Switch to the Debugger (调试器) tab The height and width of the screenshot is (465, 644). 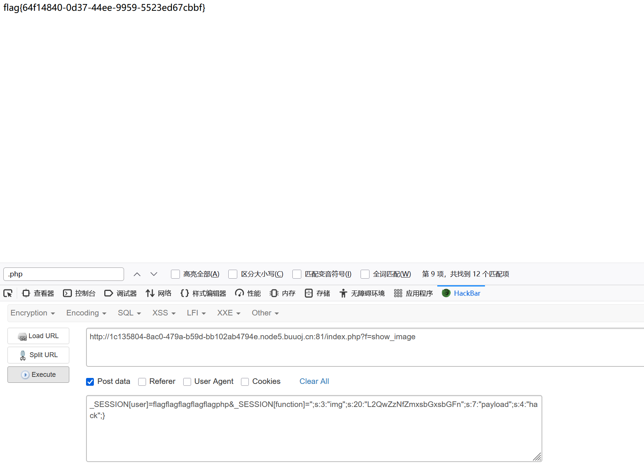pyautogui.click(x=121, y=294)
